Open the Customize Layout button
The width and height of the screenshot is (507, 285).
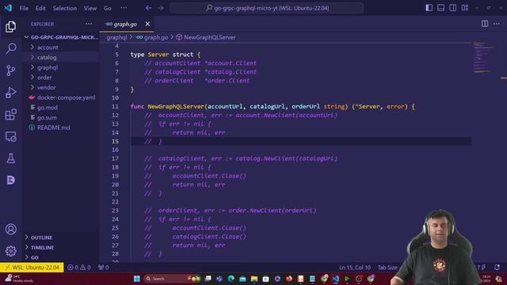pos(465,8)
